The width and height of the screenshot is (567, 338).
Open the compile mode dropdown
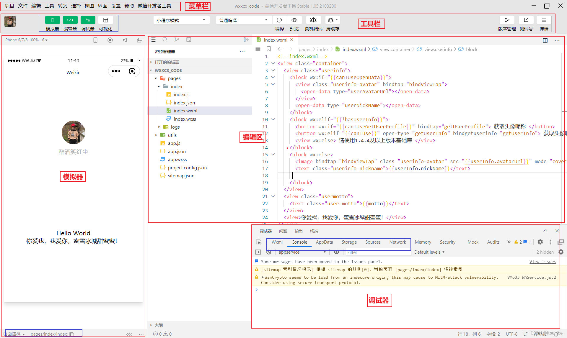pyautogui.click(x=244, y=20)
